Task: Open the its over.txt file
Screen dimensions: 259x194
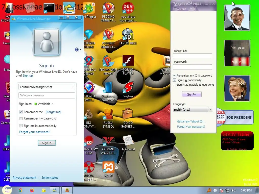Action: pos(128,140)
